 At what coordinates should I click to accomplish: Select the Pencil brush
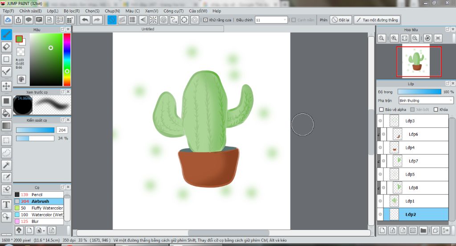(x=39, y=194)
